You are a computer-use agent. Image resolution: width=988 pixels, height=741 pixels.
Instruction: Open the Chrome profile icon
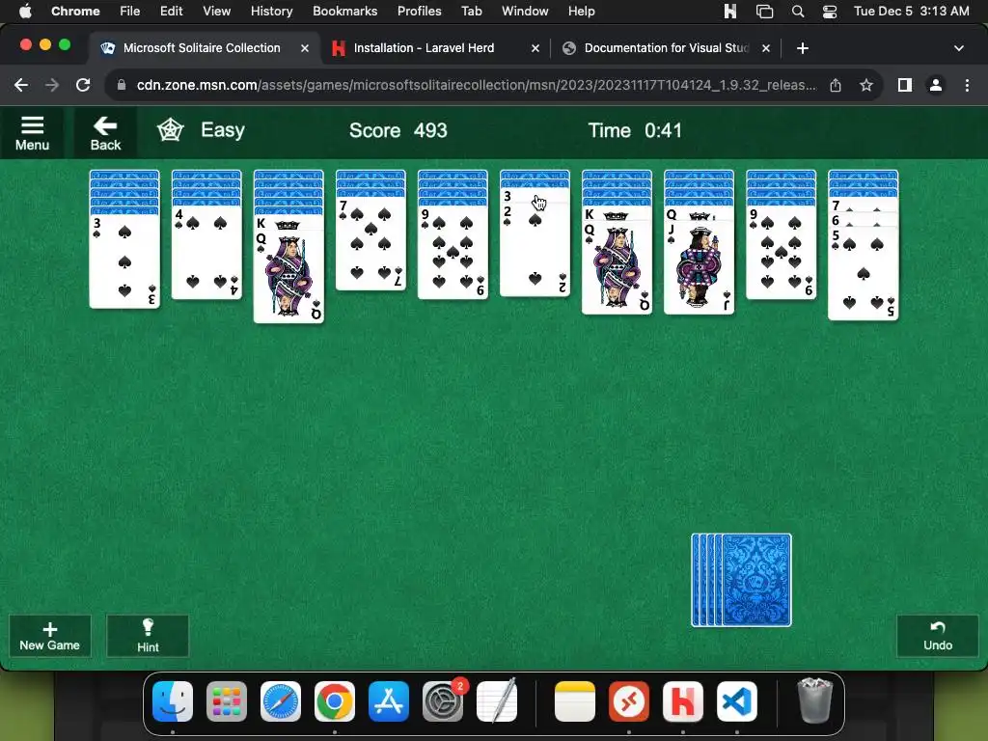point(936,85)
